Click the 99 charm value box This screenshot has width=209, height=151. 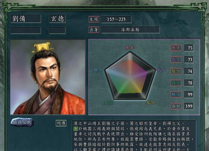(x=189, y=94)
